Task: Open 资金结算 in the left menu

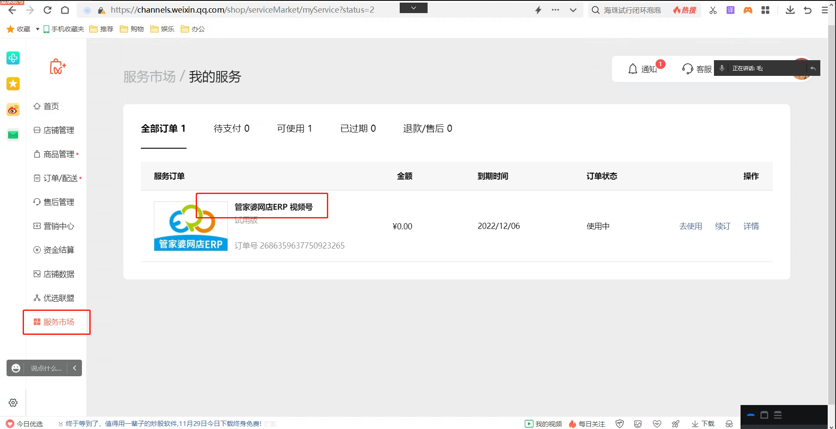Action: pyautogui.click(x=54, y=250)
